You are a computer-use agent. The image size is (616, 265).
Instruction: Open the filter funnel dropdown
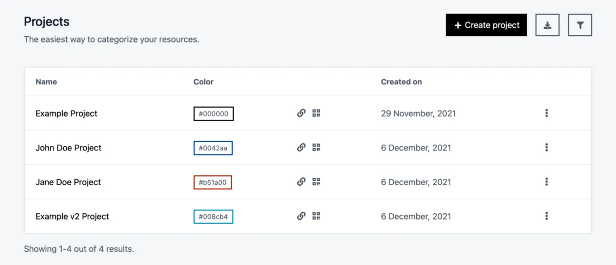click(580, 25)
